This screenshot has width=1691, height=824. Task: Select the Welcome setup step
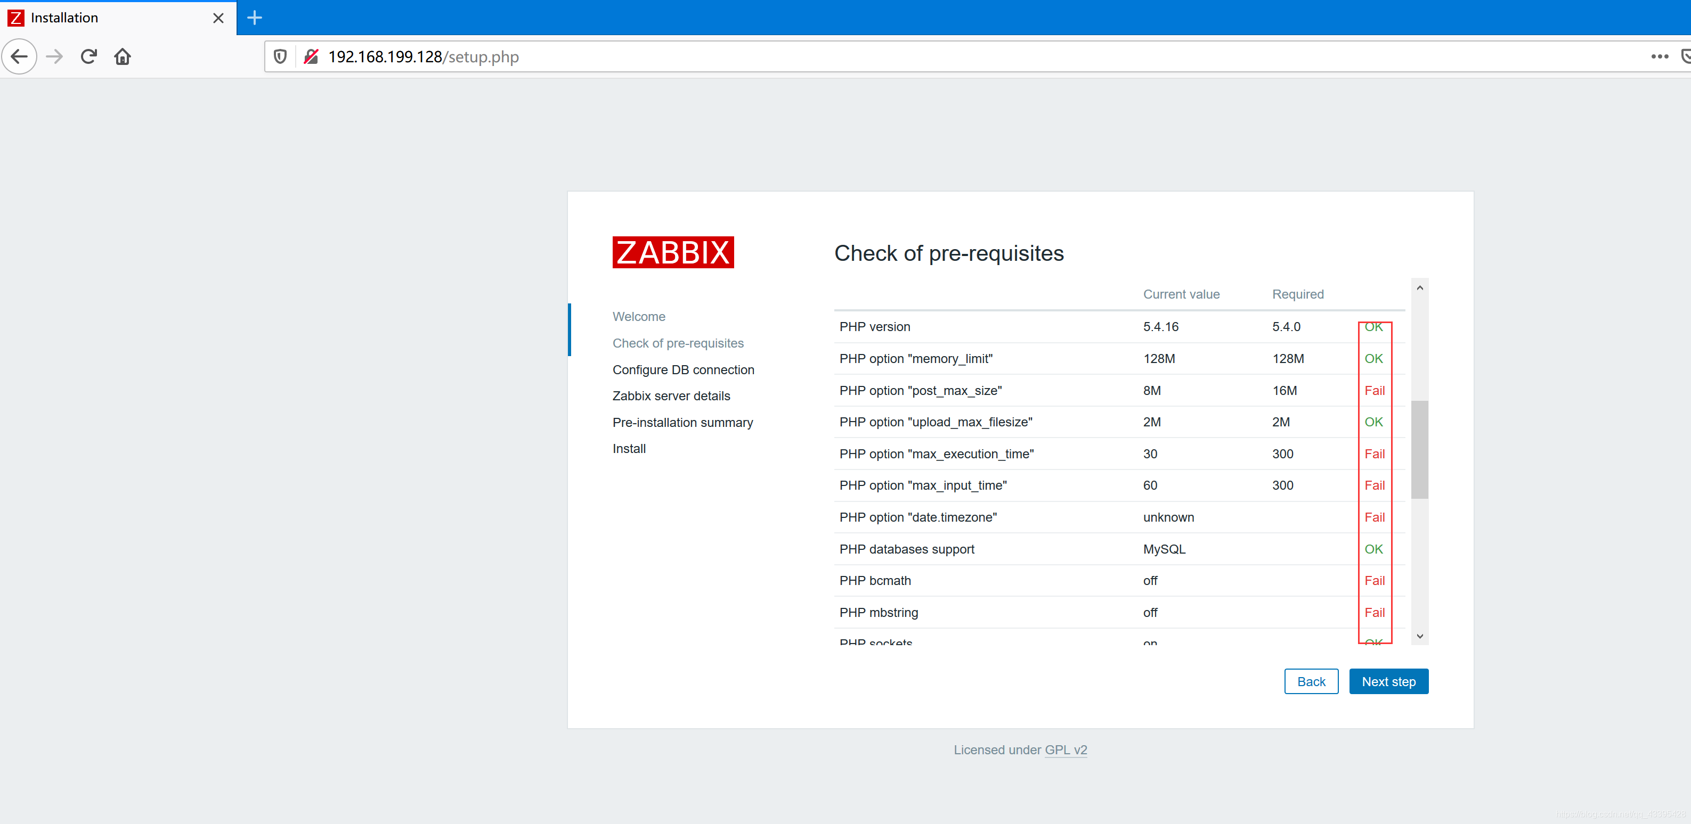pyautogui.click(x=639, y=317)
